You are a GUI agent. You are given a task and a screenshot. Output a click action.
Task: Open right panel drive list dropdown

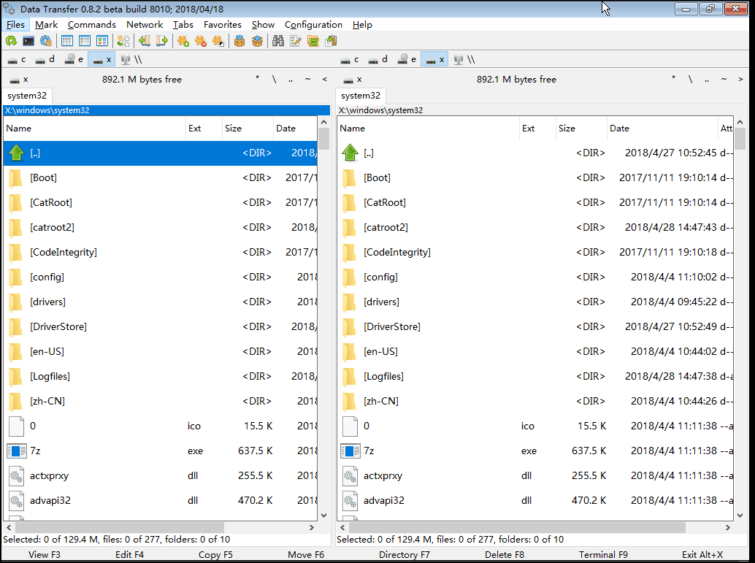pos(350,79)
